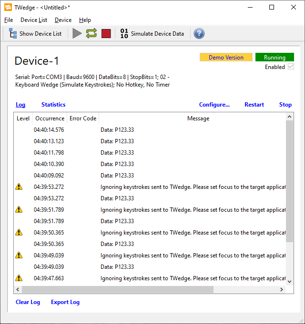Open the Help menu
Viewport: 305px width, 324px height.
tap(85, 20)
